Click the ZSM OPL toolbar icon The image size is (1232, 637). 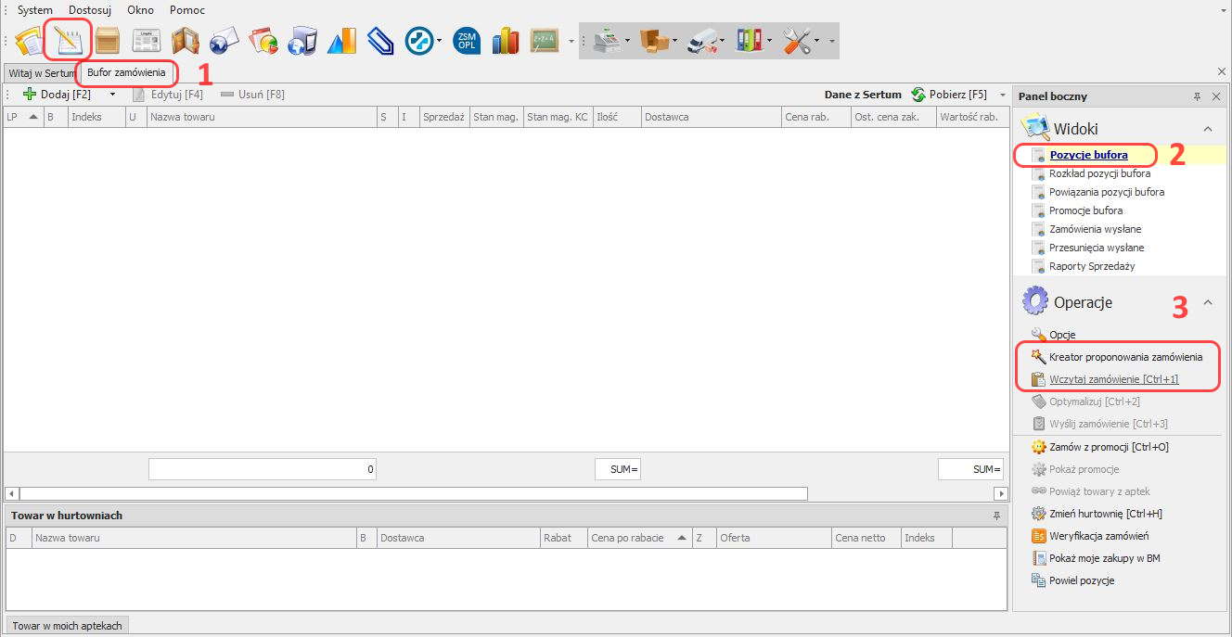click(x=467, y=41)
